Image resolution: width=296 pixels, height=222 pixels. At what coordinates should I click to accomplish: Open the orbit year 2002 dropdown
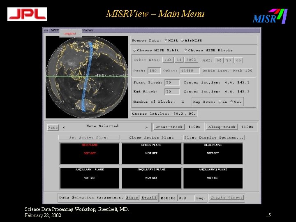[x=191, y=60]
